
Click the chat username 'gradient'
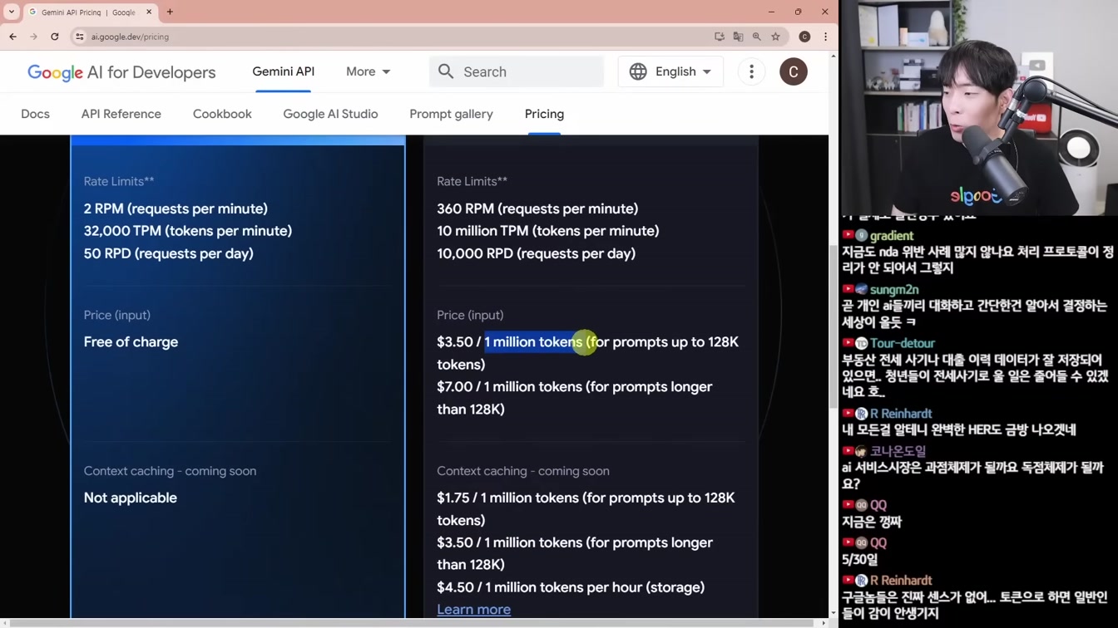(892, 236)
